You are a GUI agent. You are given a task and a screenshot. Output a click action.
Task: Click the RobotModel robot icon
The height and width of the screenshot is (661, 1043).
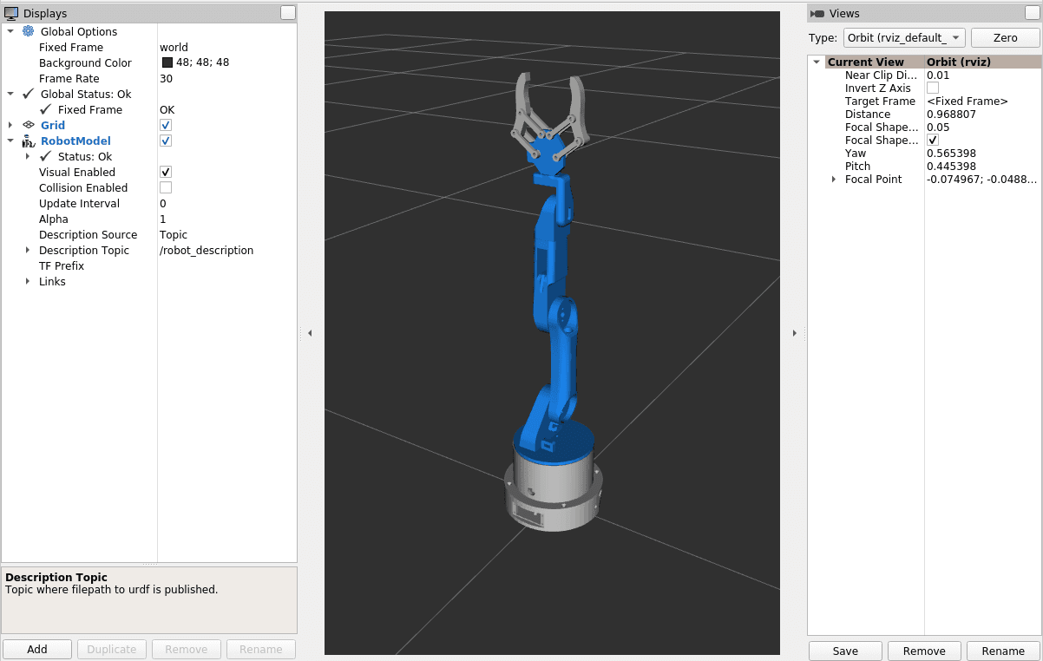pyautogui.click(x=28, y=141)
